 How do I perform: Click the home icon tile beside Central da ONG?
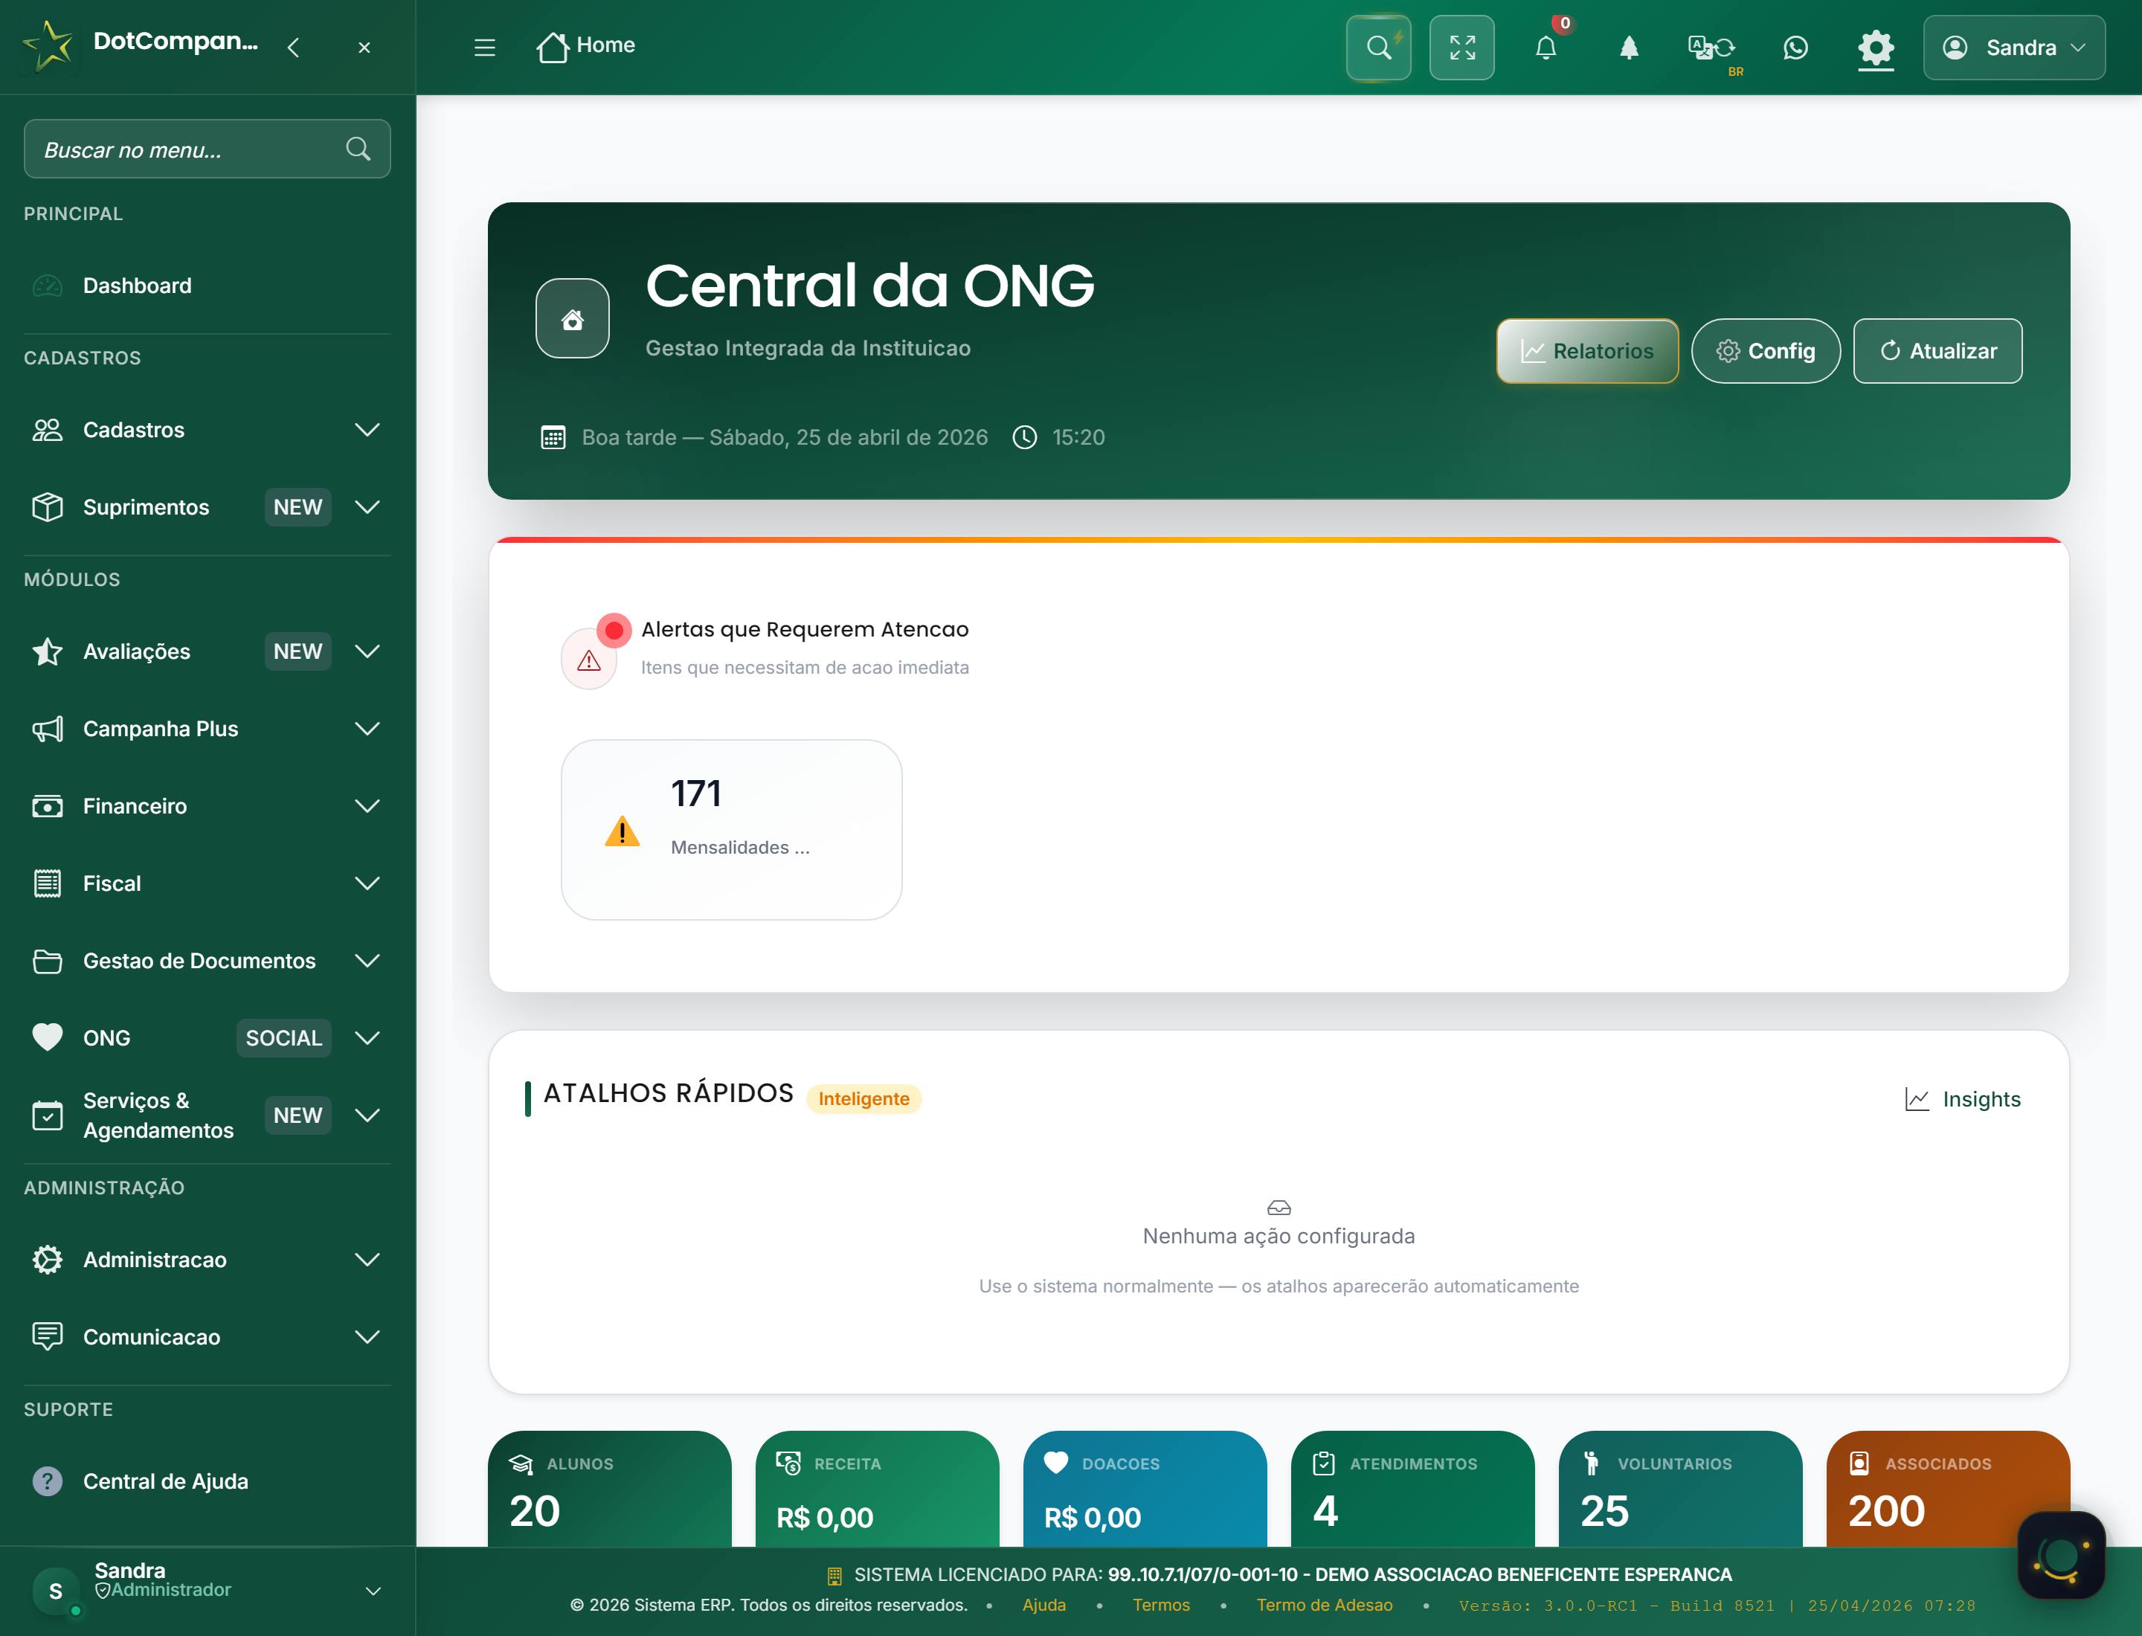pos(573,318)
